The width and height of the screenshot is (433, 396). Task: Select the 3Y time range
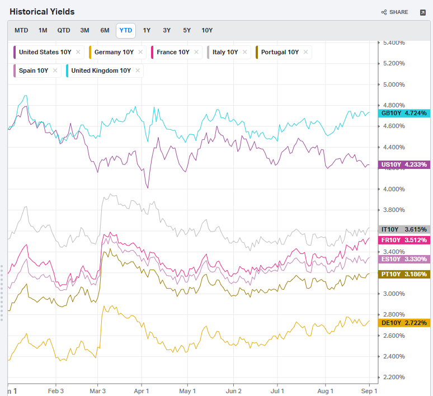point(167,30)
